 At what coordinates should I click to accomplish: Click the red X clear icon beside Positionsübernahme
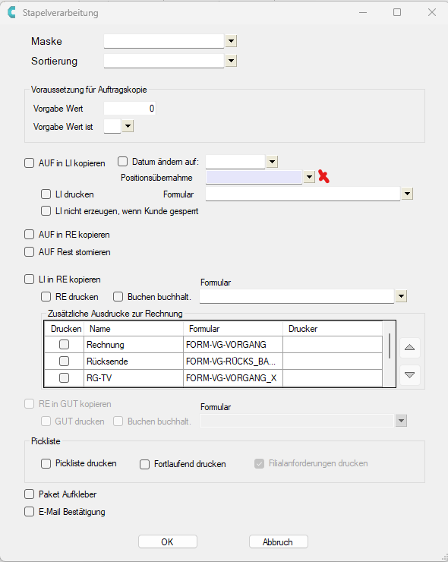323,177
